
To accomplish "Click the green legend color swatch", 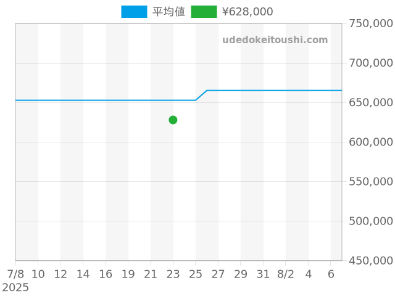I will coord(204,12).
